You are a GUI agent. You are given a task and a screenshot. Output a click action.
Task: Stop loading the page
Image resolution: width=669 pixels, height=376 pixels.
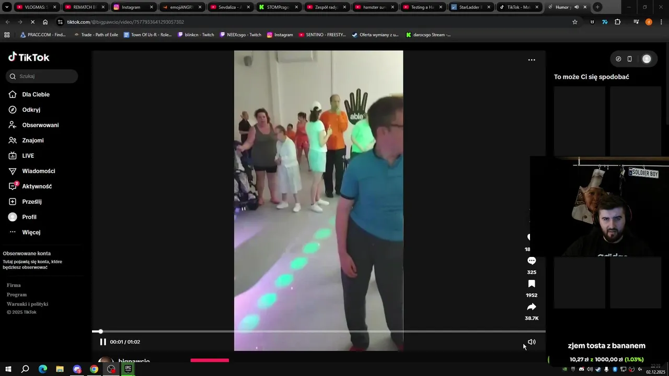coord(32,22)
